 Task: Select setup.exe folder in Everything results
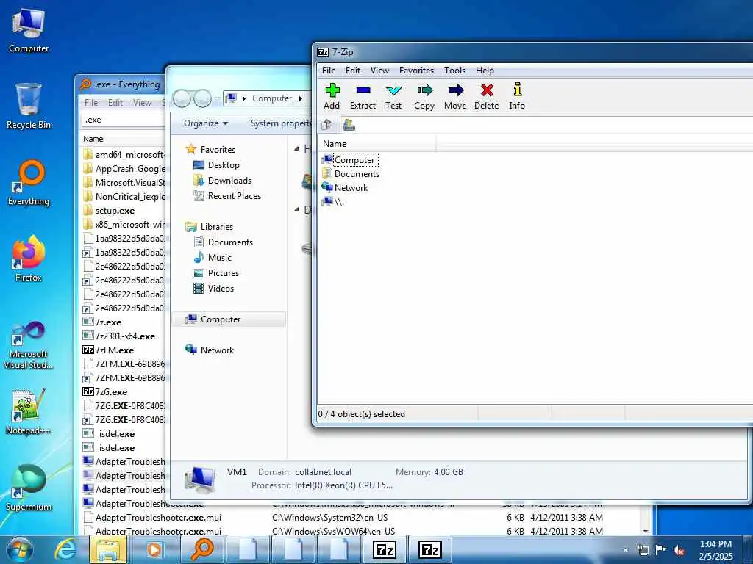[114, 211]
